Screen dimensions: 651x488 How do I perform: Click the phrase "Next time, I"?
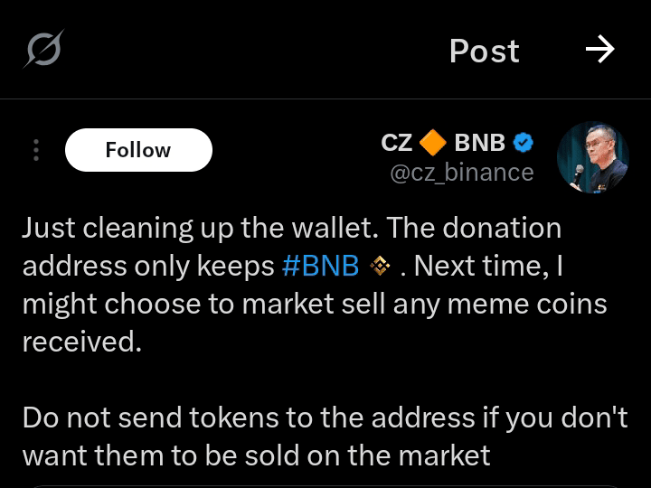(488, 266)
